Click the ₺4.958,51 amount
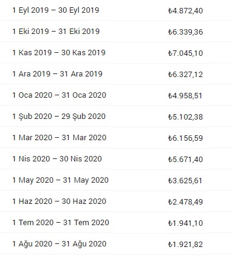The width and height of the screenshot is (232, 264). click(185, 96)
